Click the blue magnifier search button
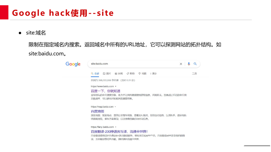 tap(195, 64)
